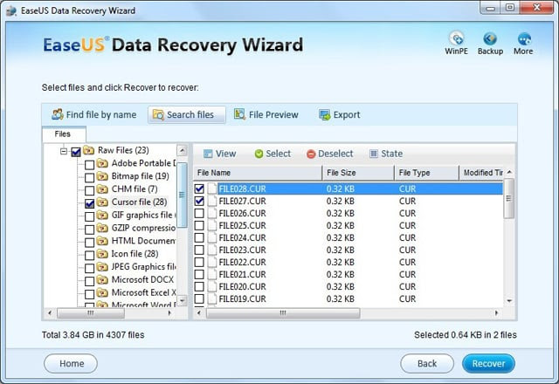Click Find file by name
This screenshot has width=559, height=384.
coord(94,114)
